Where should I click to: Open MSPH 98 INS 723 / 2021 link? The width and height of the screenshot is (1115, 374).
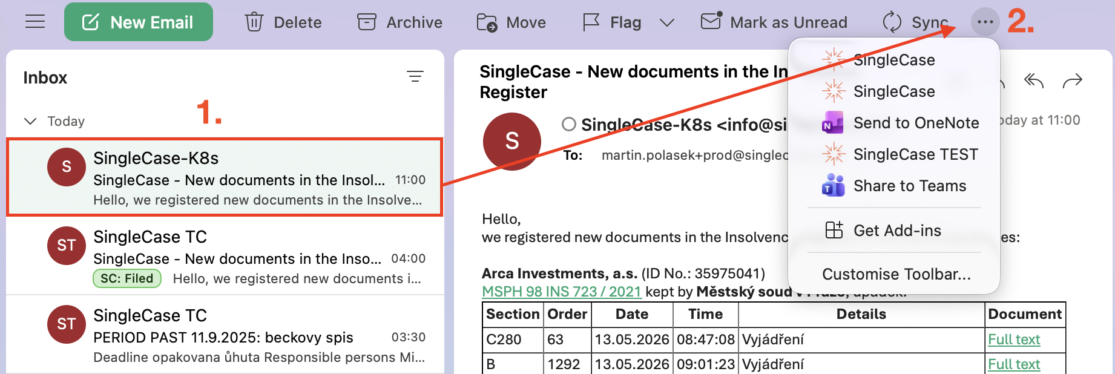point(562,292)
